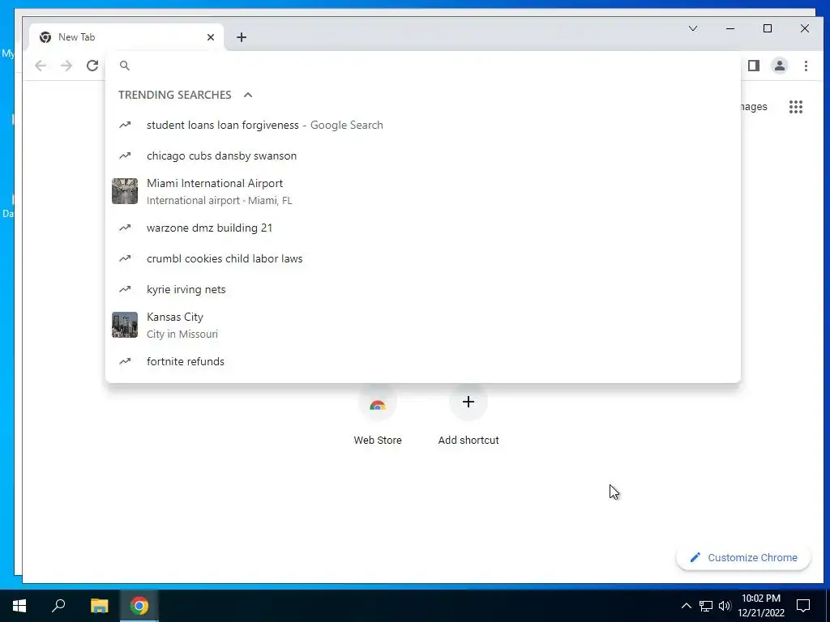Viewport: 830px width, 622px height.
Task: Select warzone dmz building 21 suggestion
Action: (423, 228)
